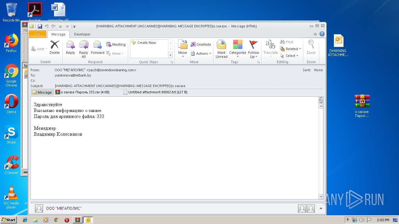Reply with a Meeting request

pyautogui.click(x=116, y=44)
